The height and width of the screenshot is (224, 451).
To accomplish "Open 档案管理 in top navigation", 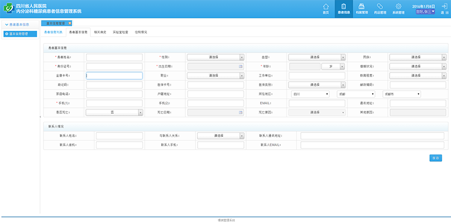I will coord(361,8).
